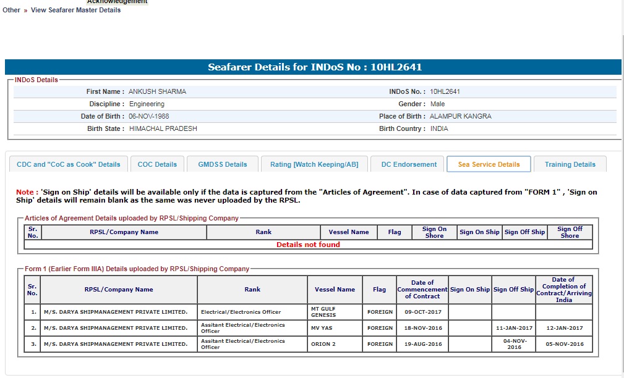Click the "Details not found" message row

(308, 245)
